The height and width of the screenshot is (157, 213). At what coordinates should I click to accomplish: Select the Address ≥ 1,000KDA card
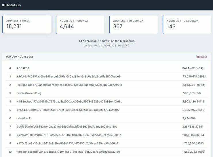click(80, 24)
